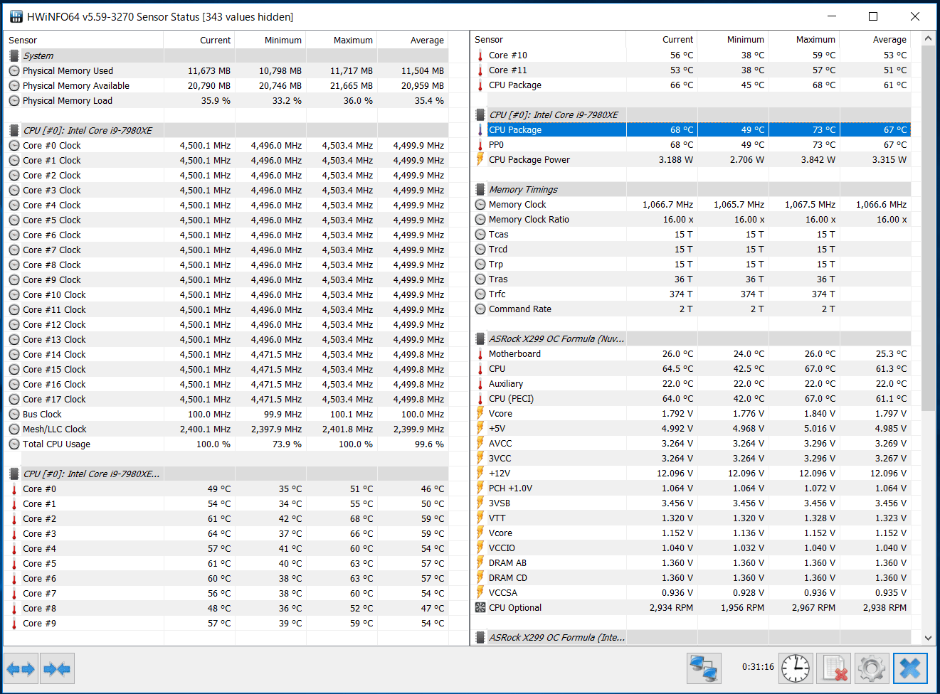Select the Core #9 temperature row

pos(226,623)
